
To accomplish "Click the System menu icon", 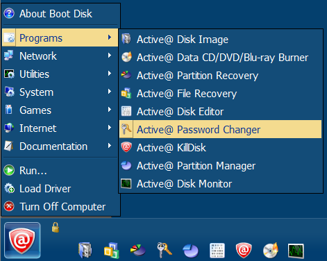I will [9, 92].
